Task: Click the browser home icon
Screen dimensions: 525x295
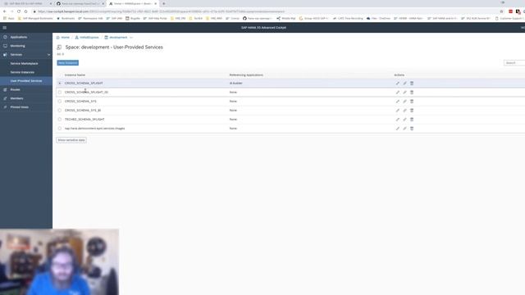Action: click(x=25, y=11)
